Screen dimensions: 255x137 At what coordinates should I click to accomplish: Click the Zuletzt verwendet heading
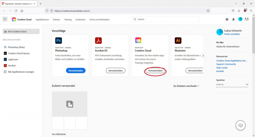pyautogui.click(x=63, y=86)
